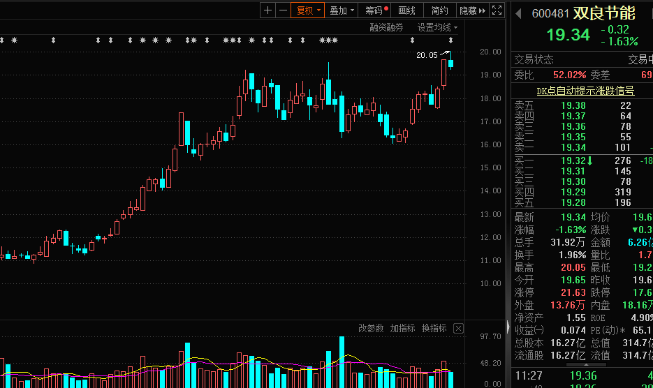Toggle fullscreen chart view icon
This screenshot has width=653, height=388.
coord(497,10)
